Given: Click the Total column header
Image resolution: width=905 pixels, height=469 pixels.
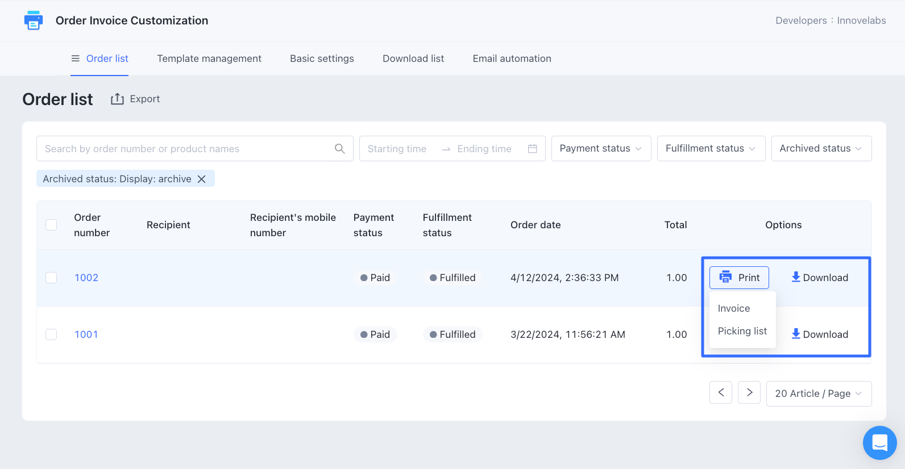Looking at the screenshot, I should click(x=676, y=225).
